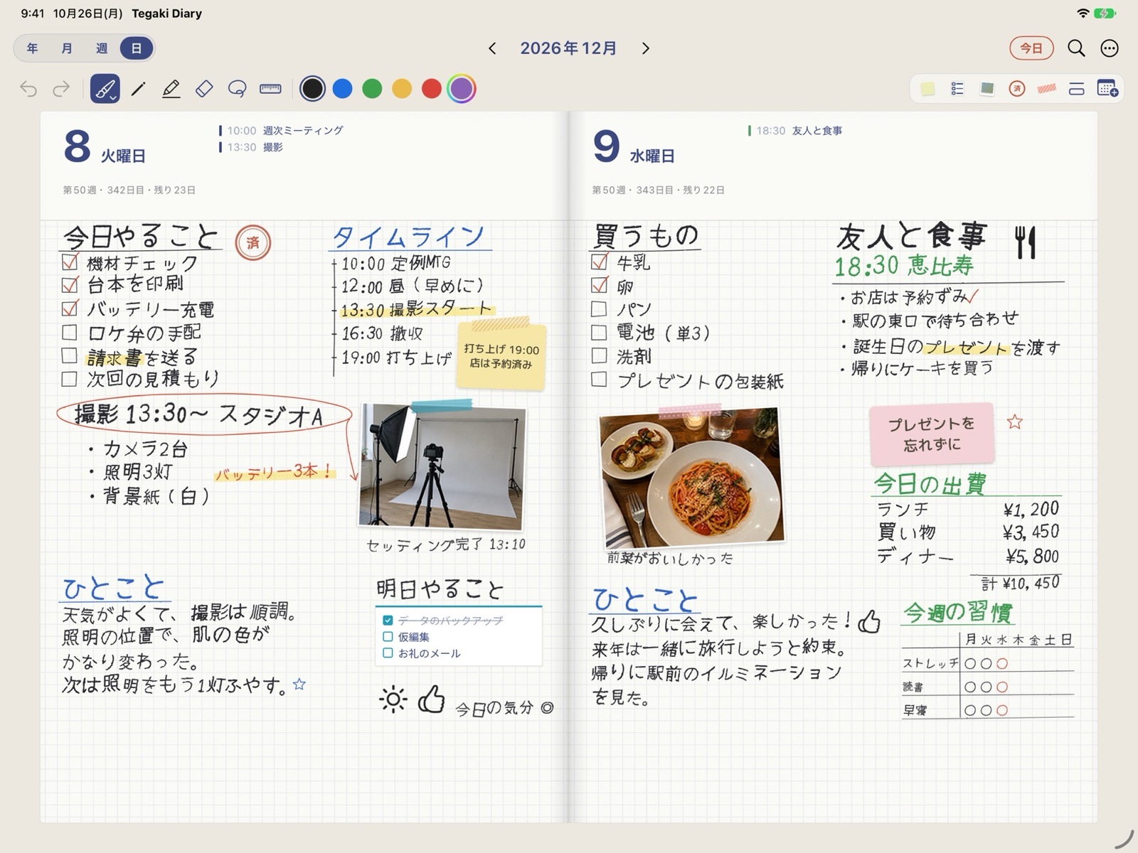The width and height of the screenshot is (1138, 853).
Task: Add a calendar event
Action: coord(1107,89)
